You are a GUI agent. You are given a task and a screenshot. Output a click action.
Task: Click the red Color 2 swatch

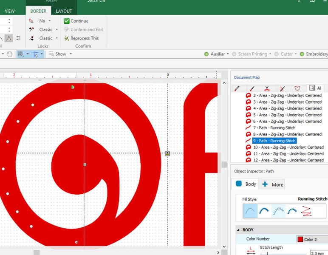point(300,239)
